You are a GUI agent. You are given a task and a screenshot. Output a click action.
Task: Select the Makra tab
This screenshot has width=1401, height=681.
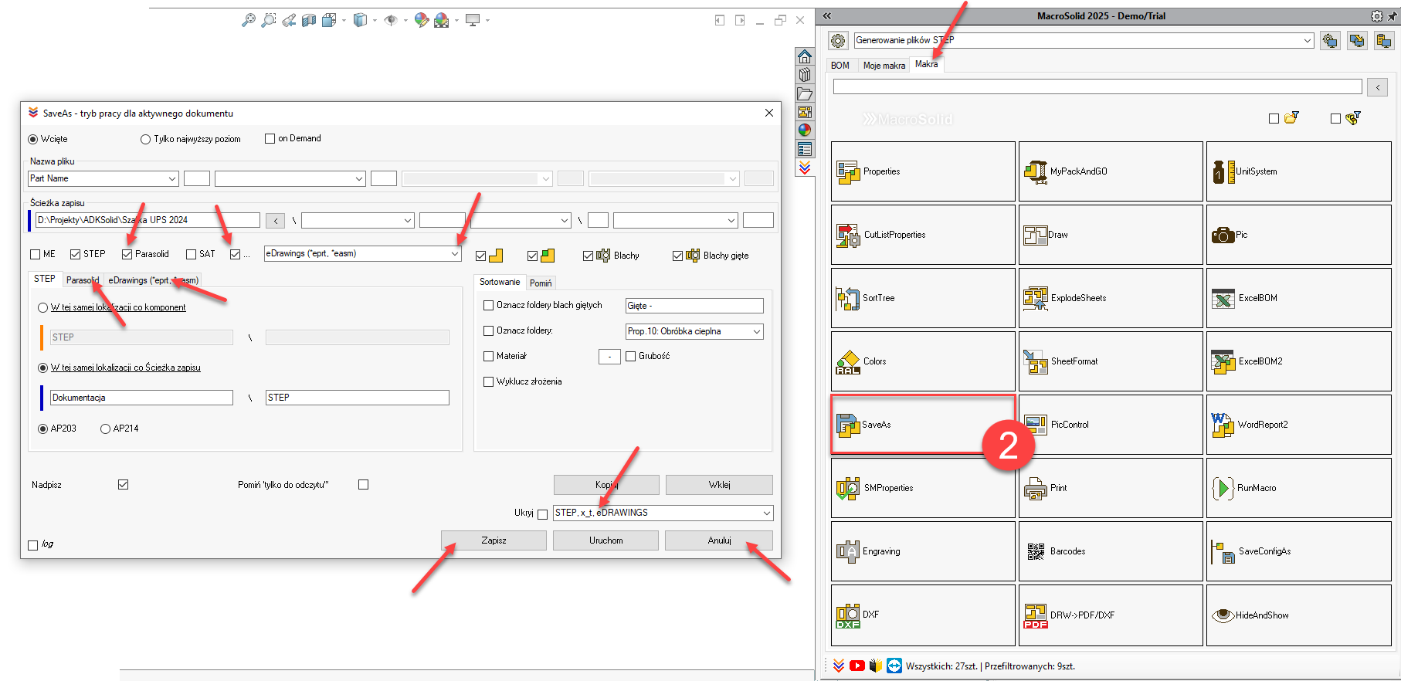point(926,64)
